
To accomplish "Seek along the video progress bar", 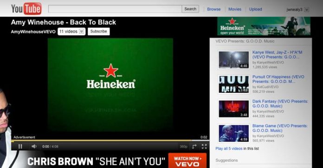I will coord(110,141).
